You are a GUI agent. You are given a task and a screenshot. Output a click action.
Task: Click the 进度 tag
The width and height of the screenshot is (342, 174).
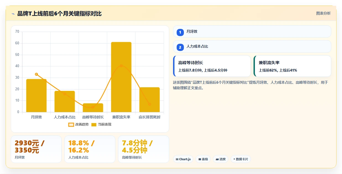point(221,159)
